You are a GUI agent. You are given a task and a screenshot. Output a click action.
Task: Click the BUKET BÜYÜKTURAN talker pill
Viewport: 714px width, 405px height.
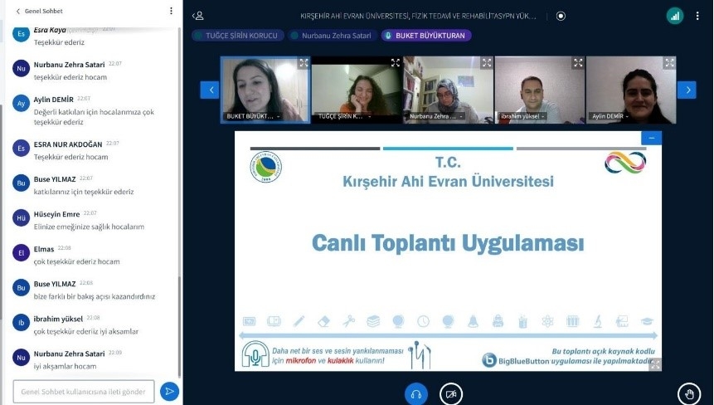(x=427, y=36)
